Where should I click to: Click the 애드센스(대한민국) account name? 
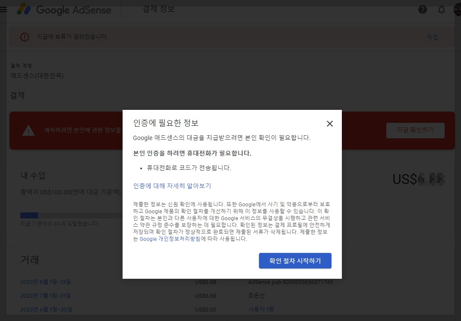(x=37, y=76)
